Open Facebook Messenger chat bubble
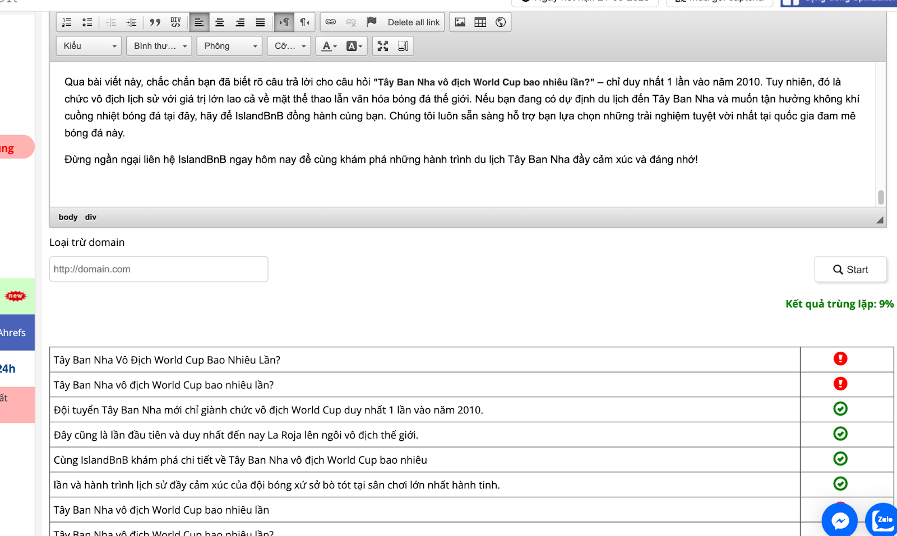 tap(840, 521)
